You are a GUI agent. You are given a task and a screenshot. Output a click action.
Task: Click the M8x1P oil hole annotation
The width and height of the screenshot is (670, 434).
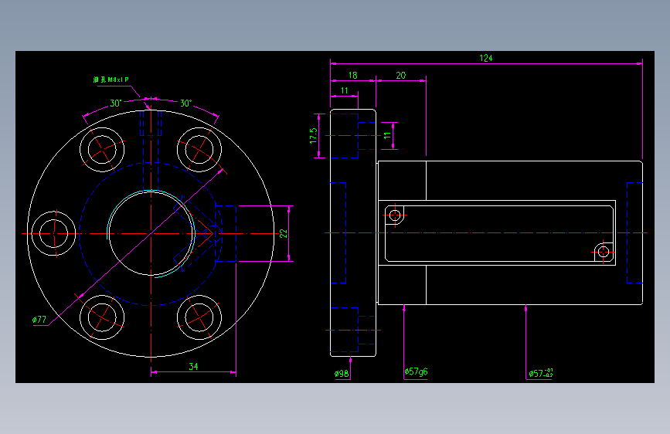pyautogui.click(x=111, y=80)
